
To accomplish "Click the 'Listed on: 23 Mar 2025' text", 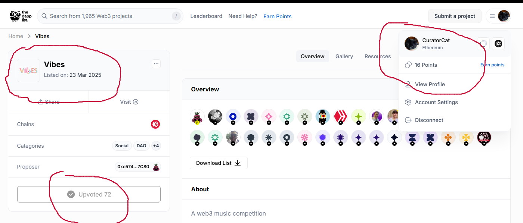I will (x=72, y=75).
